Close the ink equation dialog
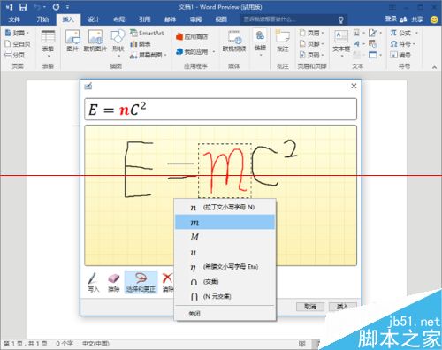Screen dimensions: 442x350 354,86
